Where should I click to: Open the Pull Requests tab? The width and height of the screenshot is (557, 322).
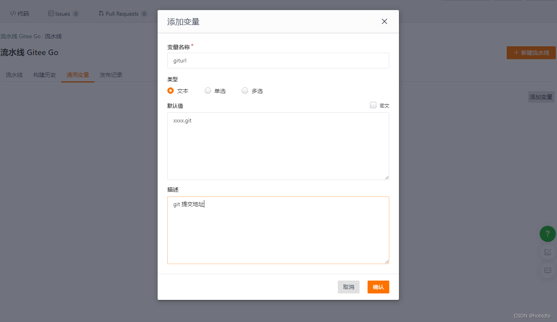click(x=123, y=13)
